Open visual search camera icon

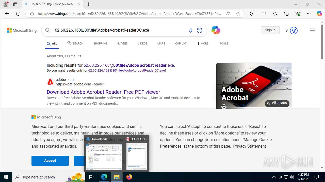pos(200,30)
